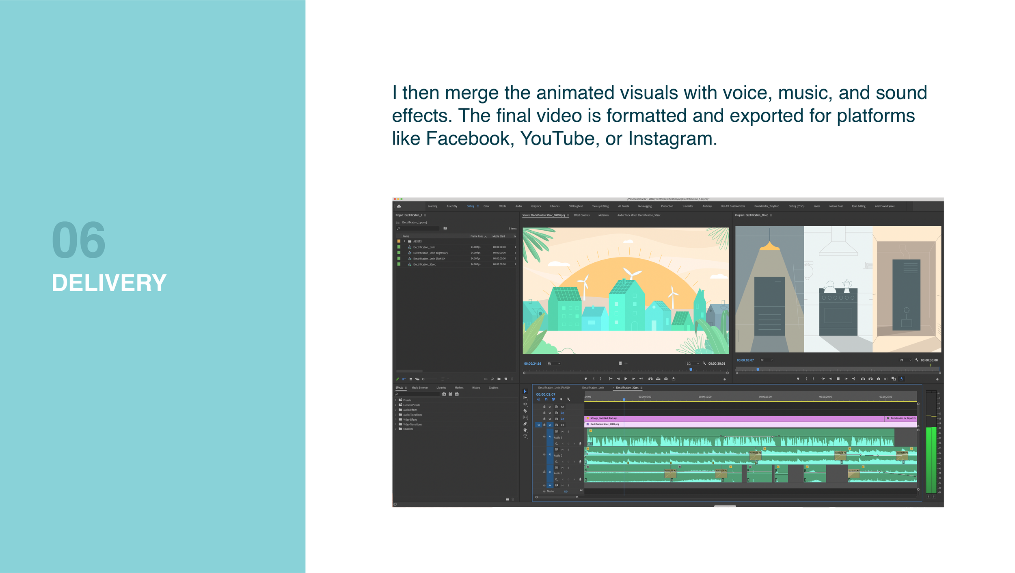The image size is (1015, 573).
Task: Expand the ASSETS bin
Action: [x=404, y=241]
